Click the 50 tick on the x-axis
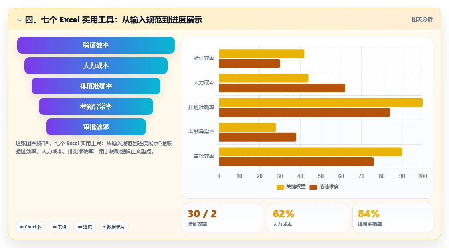The image size is (449, 248). [321, 176]
